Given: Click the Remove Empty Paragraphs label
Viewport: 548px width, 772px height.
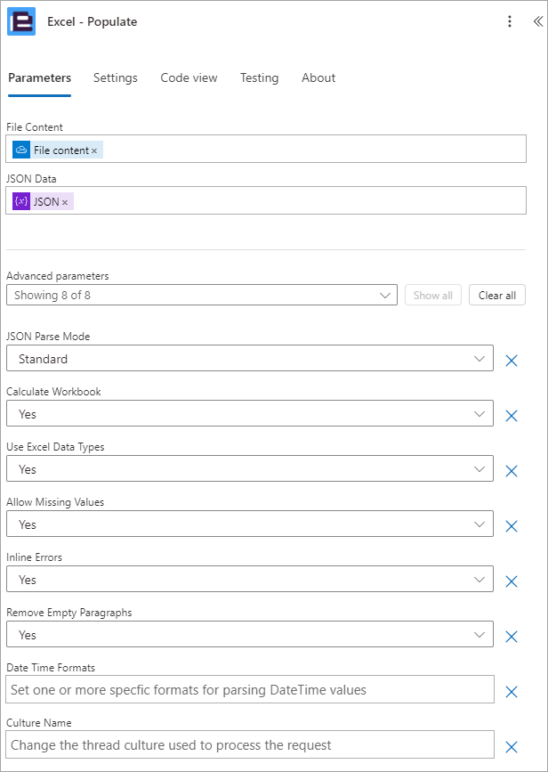Looking at the screenshot, I should [x=69, y=612].
